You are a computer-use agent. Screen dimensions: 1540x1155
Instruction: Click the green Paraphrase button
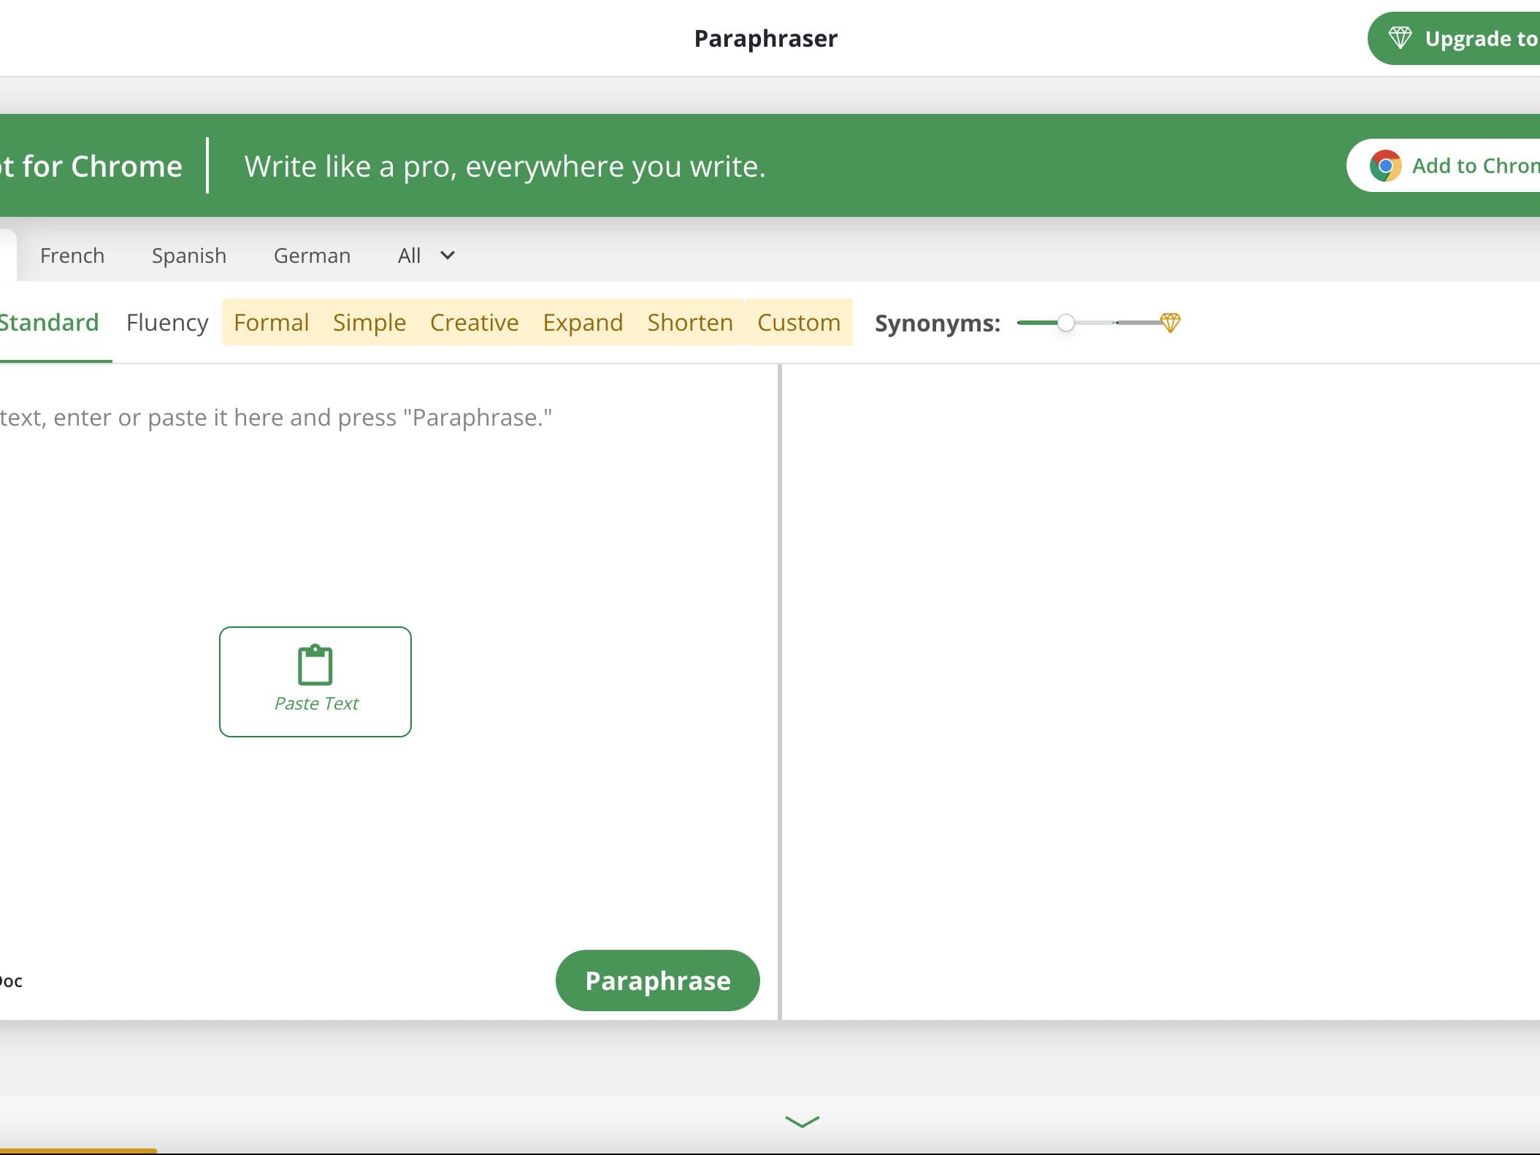click(x=658, y=981)
